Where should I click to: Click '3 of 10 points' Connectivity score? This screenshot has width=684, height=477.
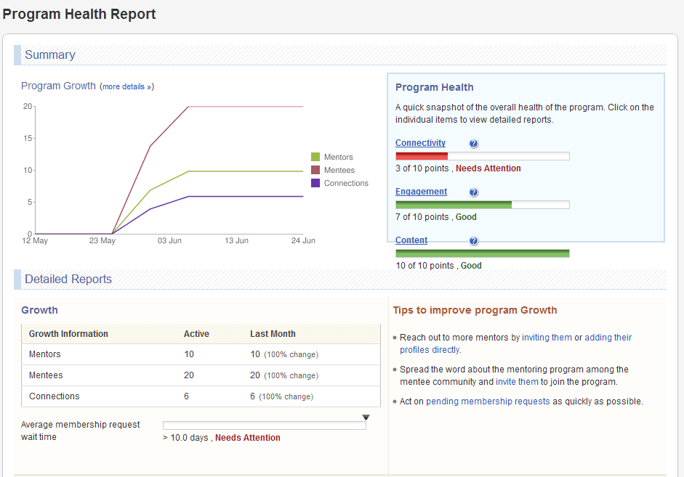(422, 168)
